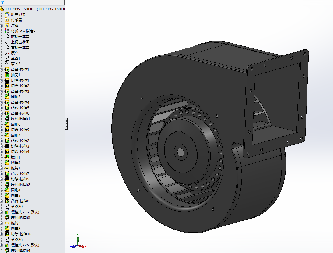Expand the 旋转1 feature node
The height and width of the screenshot is (253, 333).
pos(2,168)
